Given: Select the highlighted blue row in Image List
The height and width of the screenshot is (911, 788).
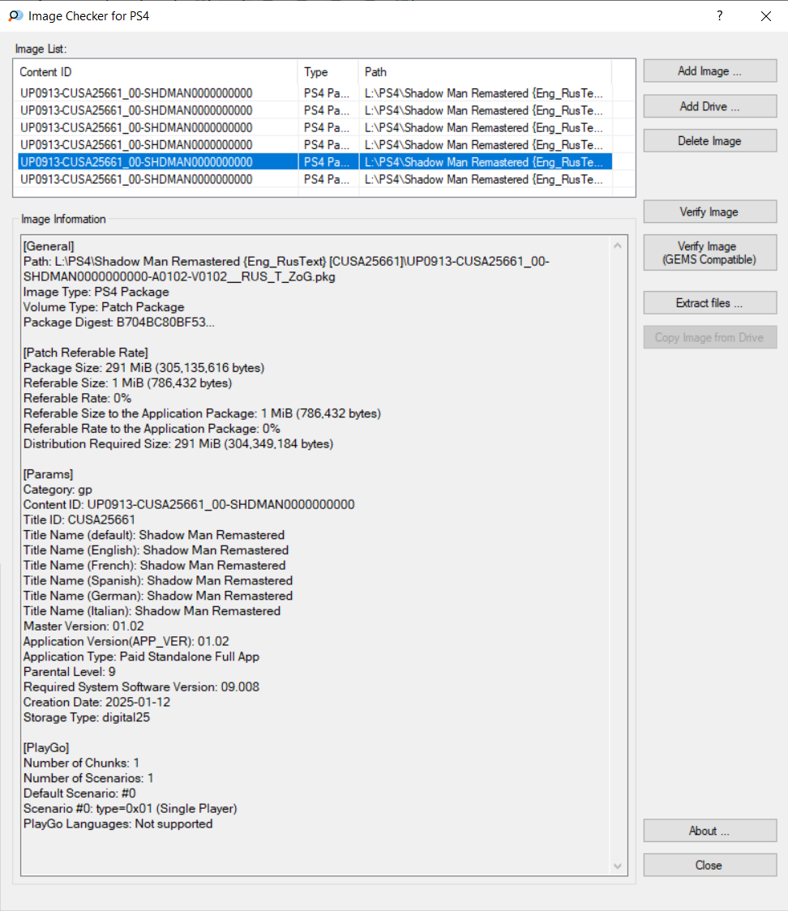Looking at the screenshot, I should [x=315, y=162].
